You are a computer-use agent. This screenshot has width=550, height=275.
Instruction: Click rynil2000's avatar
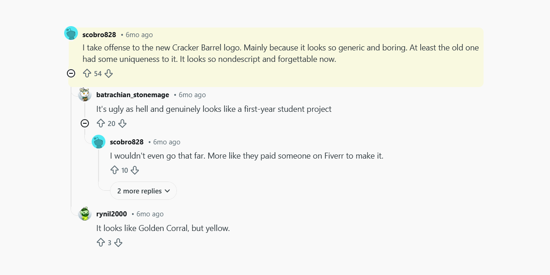click(x=85, y=214)
